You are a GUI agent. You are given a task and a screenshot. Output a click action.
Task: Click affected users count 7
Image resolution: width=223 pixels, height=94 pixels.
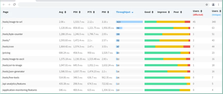[193, 46]
